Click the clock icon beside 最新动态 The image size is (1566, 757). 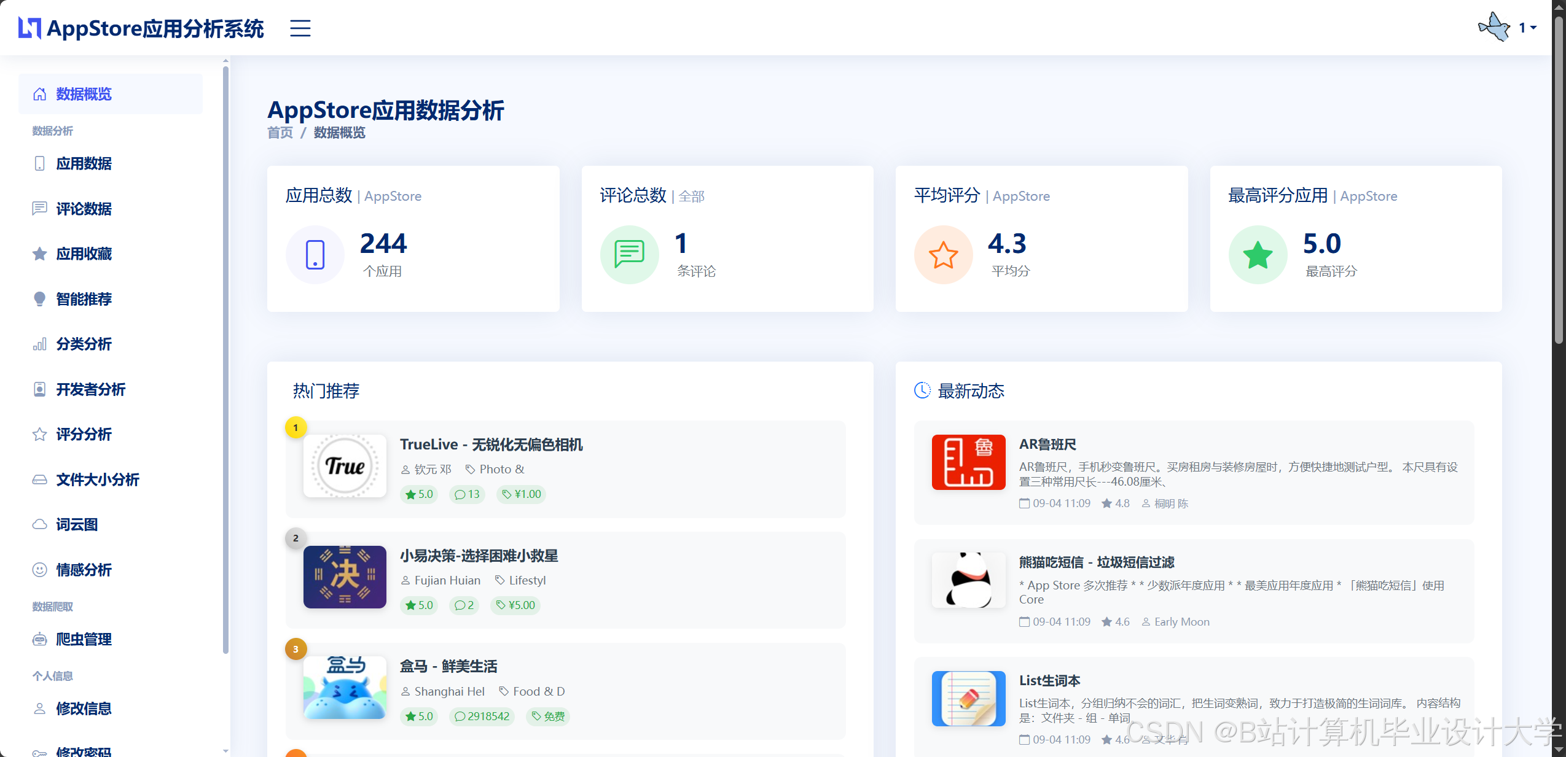point(922,390)
